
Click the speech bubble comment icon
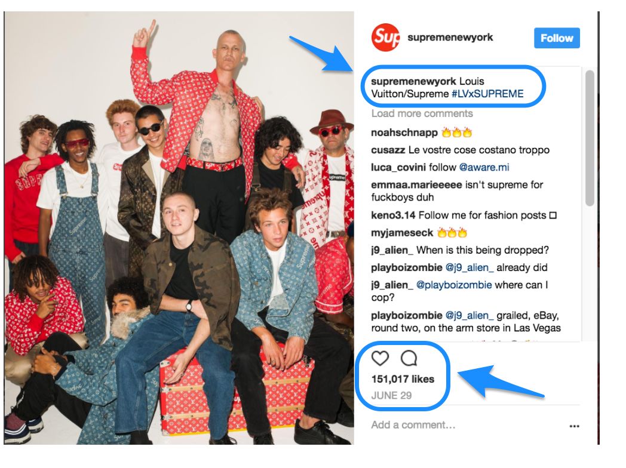409,358
